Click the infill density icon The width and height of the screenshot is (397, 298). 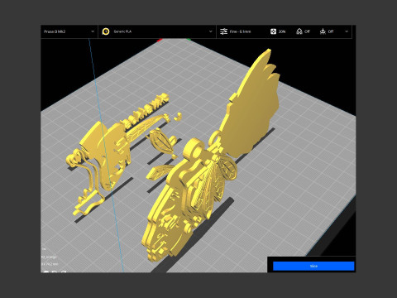(273, 31)
